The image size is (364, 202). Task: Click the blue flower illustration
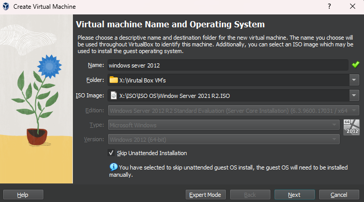point(50,66)
